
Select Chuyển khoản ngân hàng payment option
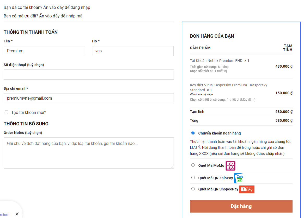pyautogui.click(x=193, y=133)
